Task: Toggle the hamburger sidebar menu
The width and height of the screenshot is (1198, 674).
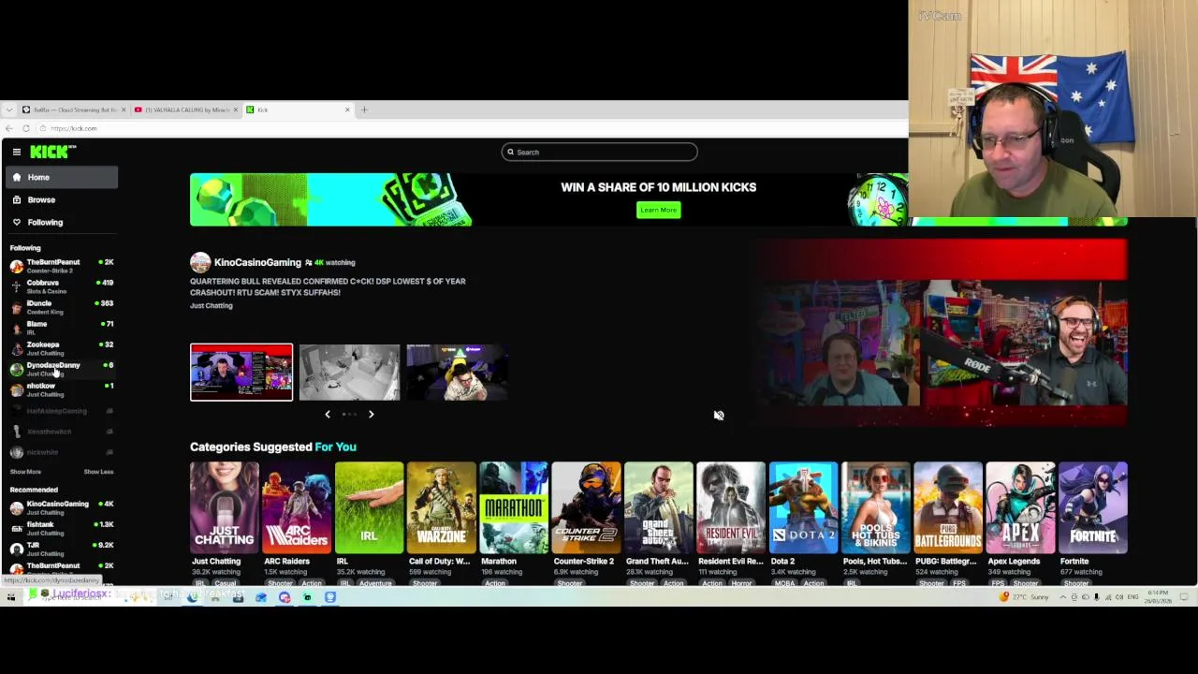Action: pyautogui.click(x=16, y=152)
